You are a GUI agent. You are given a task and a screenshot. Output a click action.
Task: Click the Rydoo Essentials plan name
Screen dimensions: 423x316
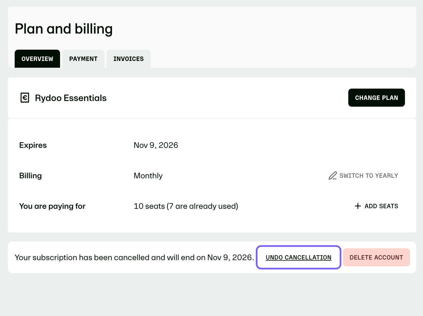71,98
